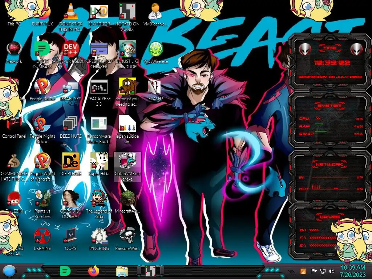Viewport: 372px width, 279px height.
Task: Switch to the running Xonix taskbar button
Action: pyautogui.click(x=150, y=271)
